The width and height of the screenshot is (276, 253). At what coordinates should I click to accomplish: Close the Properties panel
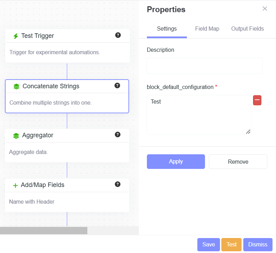[x=265, y=9]
